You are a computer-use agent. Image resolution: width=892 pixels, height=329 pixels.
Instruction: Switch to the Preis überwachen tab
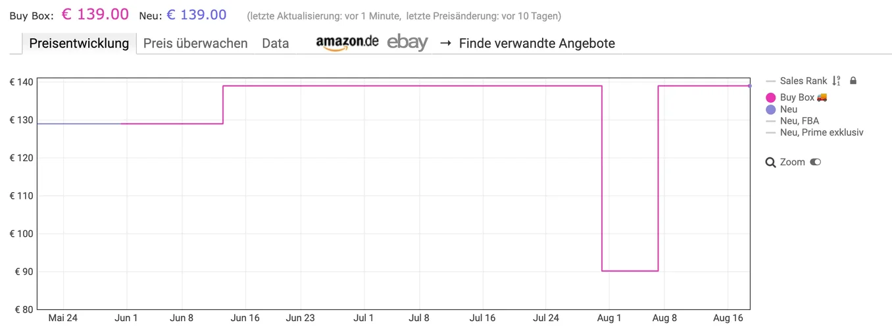(x=195, y=43)
